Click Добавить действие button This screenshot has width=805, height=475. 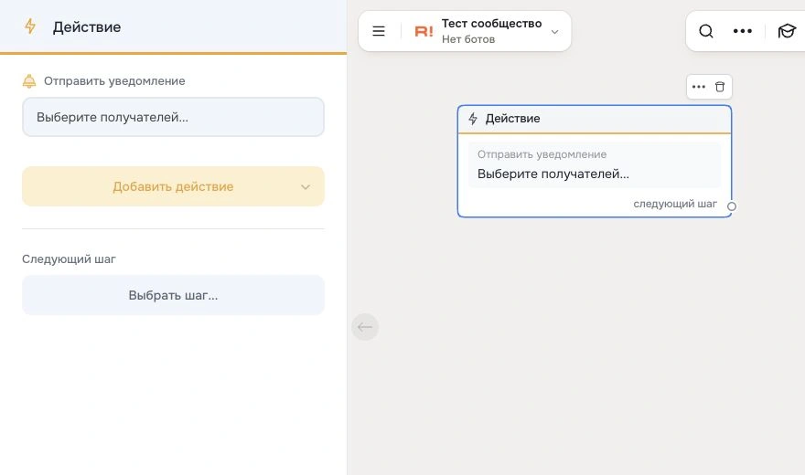pos(173,186)
